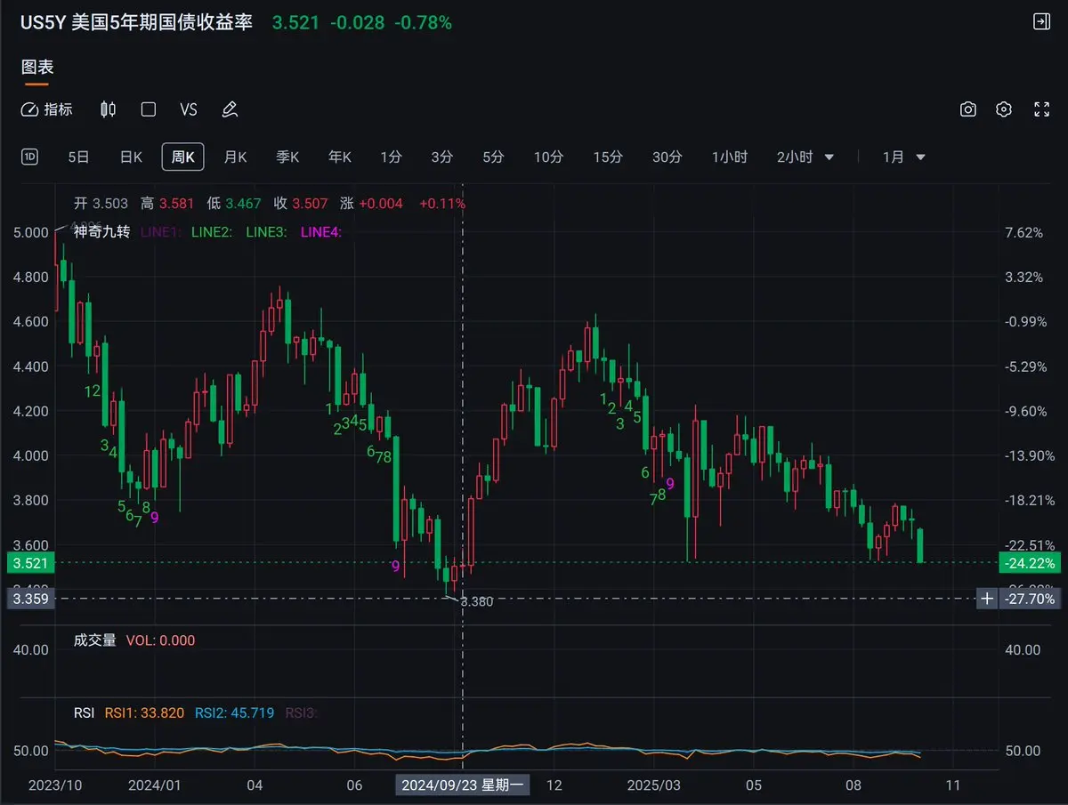The width and height of the screenshot is (1068, 805).
Task: Enter fullscreen chart mode
Action: tap(1041, 109)
